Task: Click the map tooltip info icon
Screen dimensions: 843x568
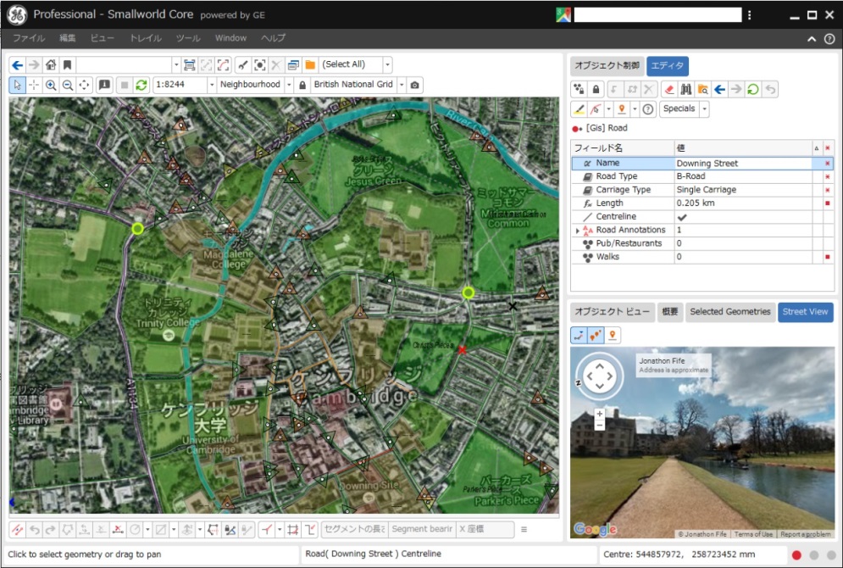Action: [x=105, y=85]
